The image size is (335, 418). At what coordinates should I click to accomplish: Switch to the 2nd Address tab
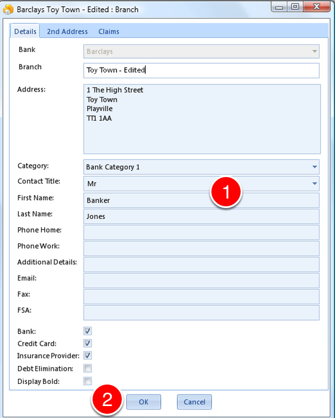click(67, 32)
